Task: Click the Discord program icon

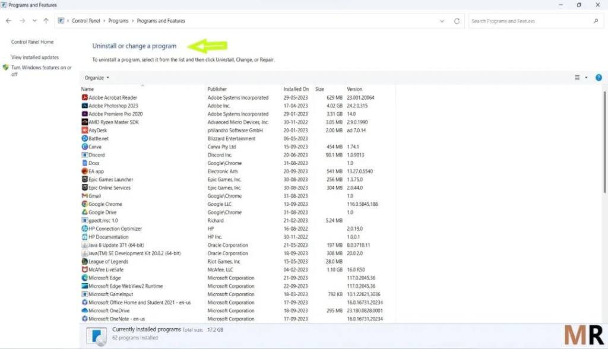Action: point(84,155)
